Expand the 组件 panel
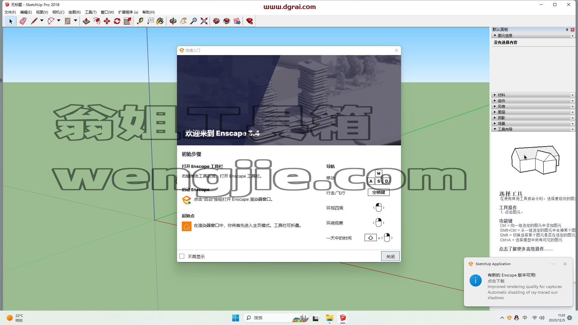This screenshot has height=325, width=578. tap(495, 101)
